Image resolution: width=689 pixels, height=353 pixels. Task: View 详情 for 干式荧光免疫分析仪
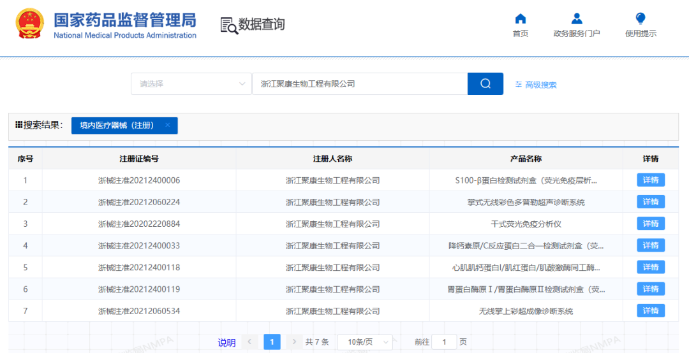click(650, 224)
